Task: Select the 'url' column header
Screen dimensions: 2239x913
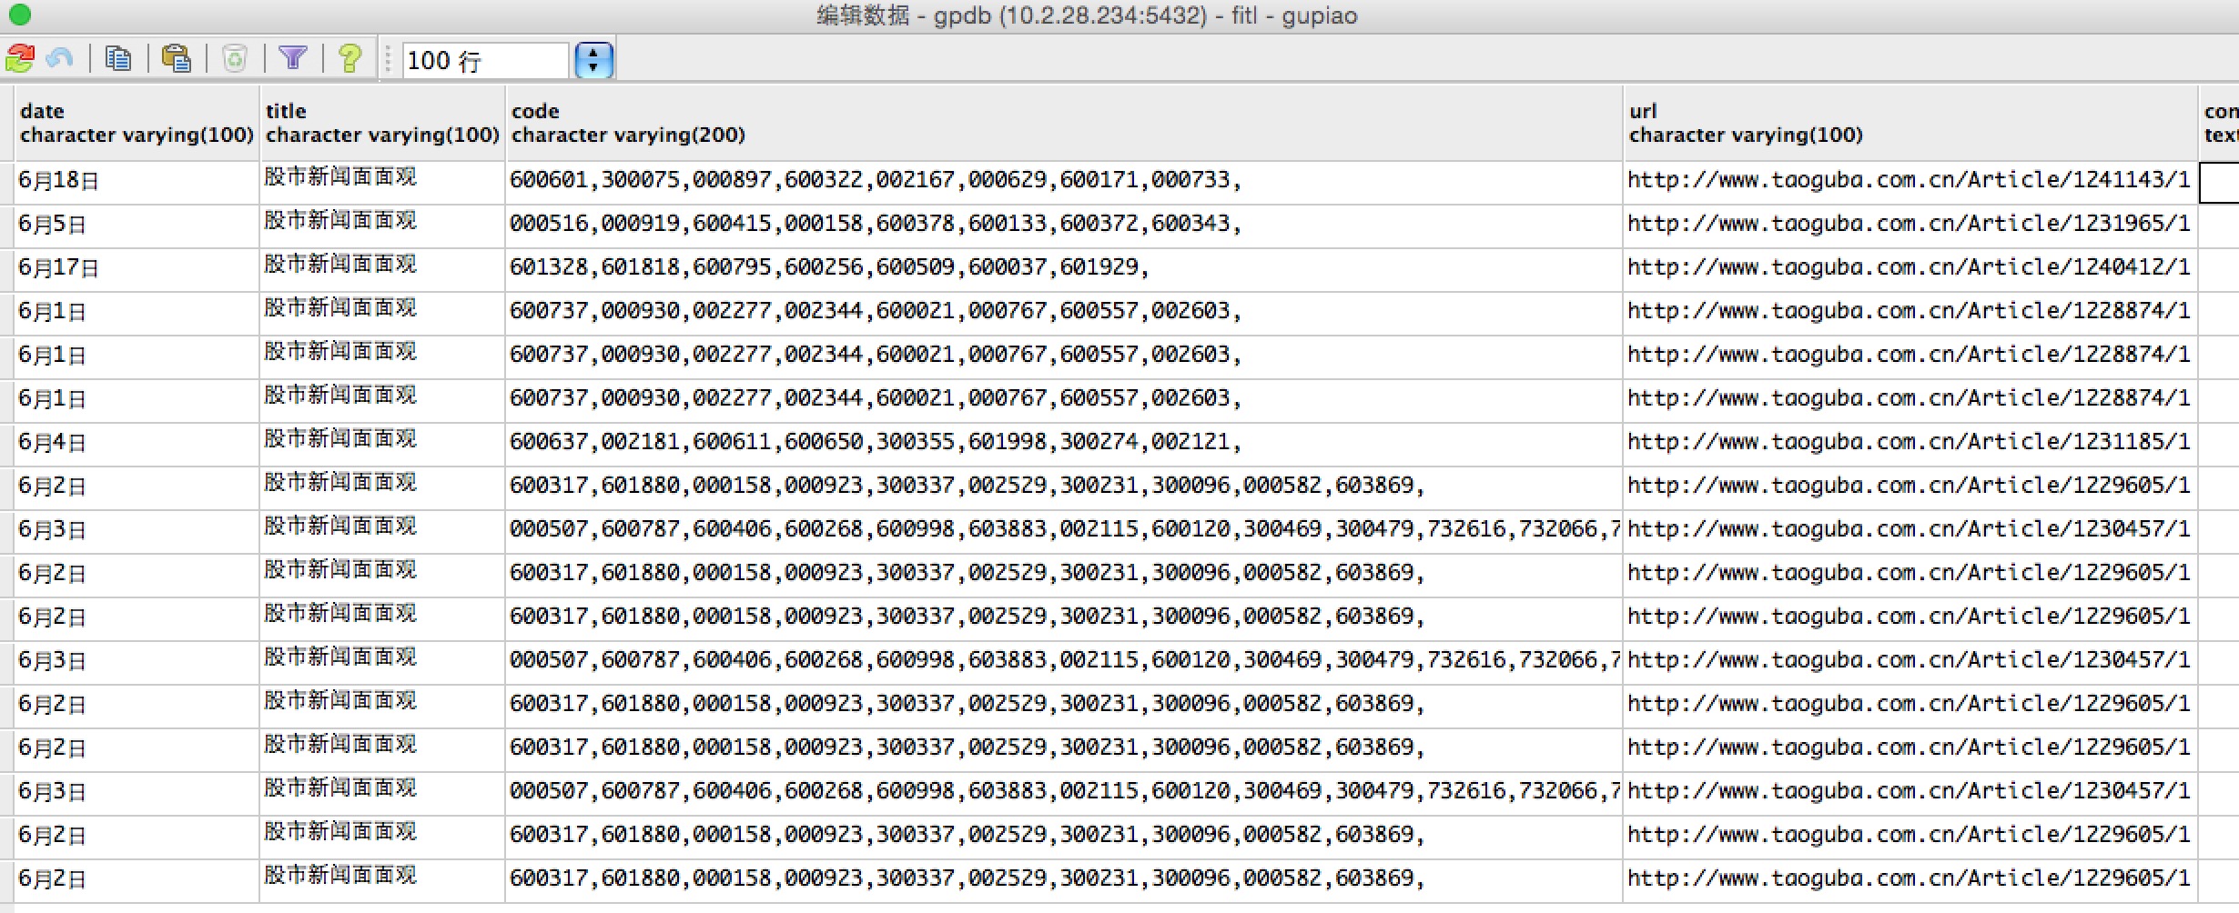Action: (x=1910, y=123)
